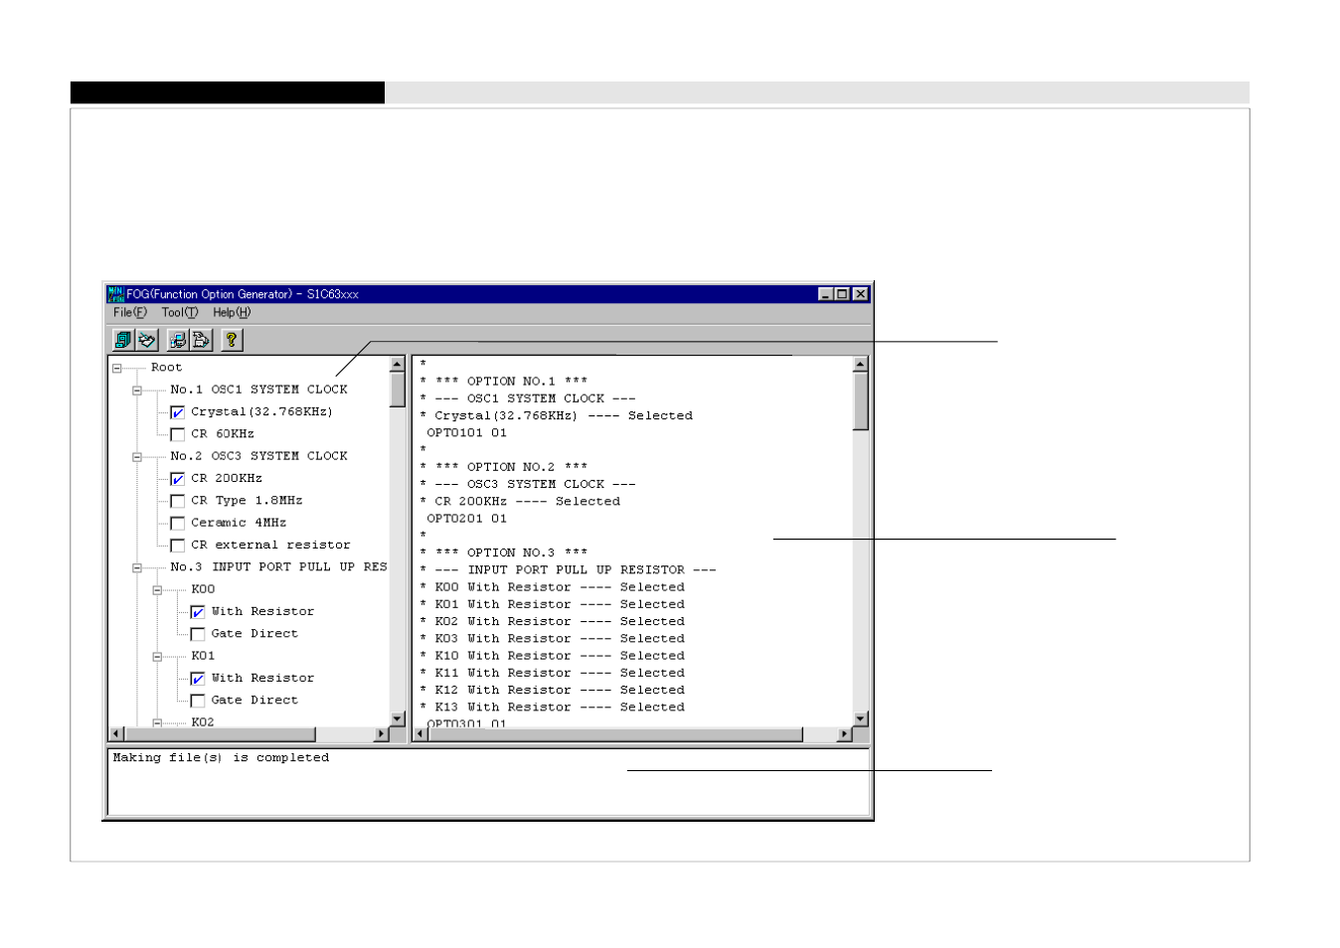
Task: Collapse the Root tree node
Action: tap(117, 368)
